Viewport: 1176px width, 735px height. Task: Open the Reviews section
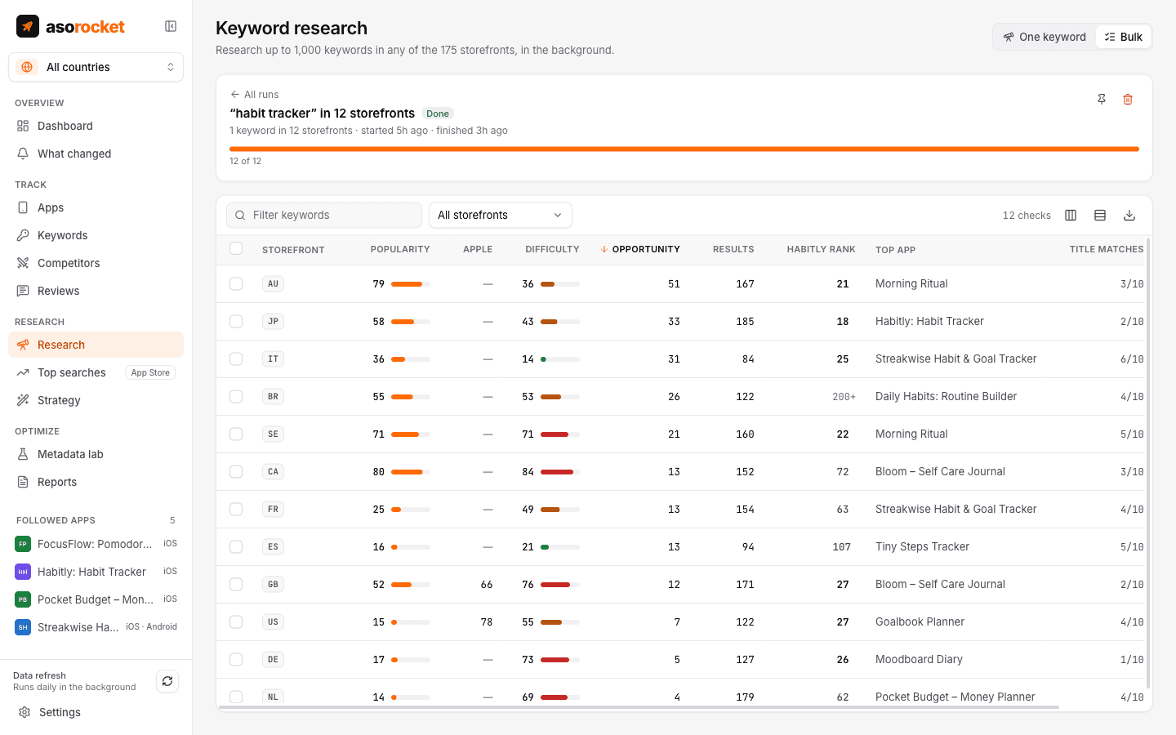(96, 291)
